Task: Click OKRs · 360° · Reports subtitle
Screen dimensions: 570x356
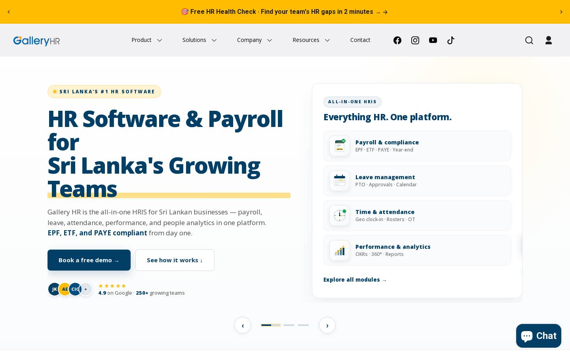Action: 380,254
